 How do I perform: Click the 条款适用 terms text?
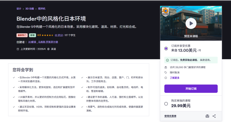coord(205,60)
